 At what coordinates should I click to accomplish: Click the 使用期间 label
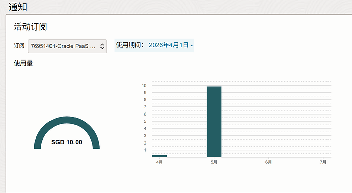coord(130,45)
